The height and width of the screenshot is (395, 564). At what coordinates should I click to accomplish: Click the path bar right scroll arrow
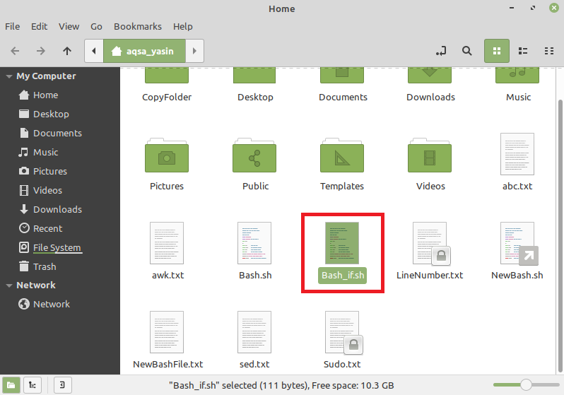point(194,51)
